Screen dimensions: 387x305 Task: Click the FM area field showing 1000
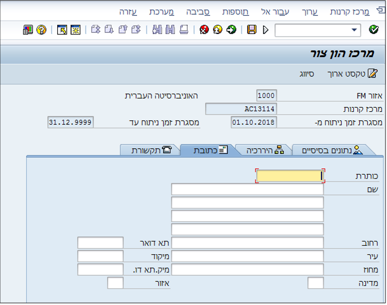(x=267, y=95)
